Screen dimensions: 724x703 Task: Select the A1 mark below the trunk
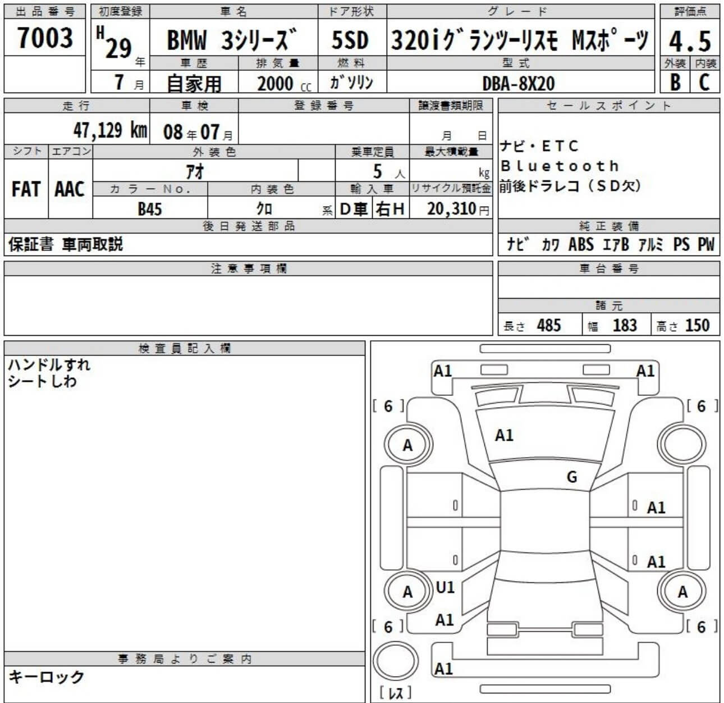443,669
